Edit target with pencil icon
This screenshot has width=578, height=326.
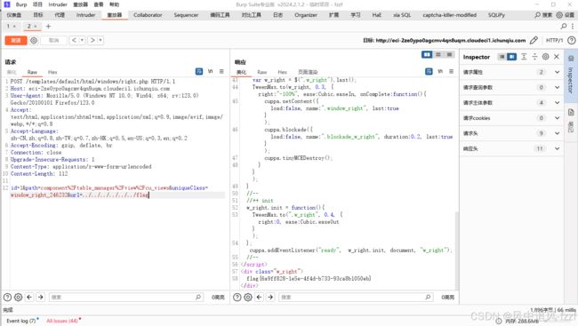point(534,40)
